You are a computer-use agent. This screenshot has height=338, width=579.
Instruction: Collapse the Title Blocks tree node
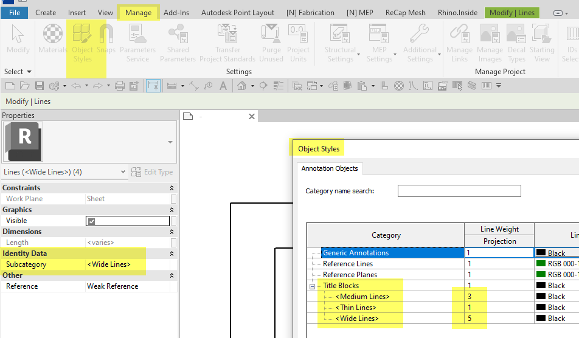click(x=313, y=286)
